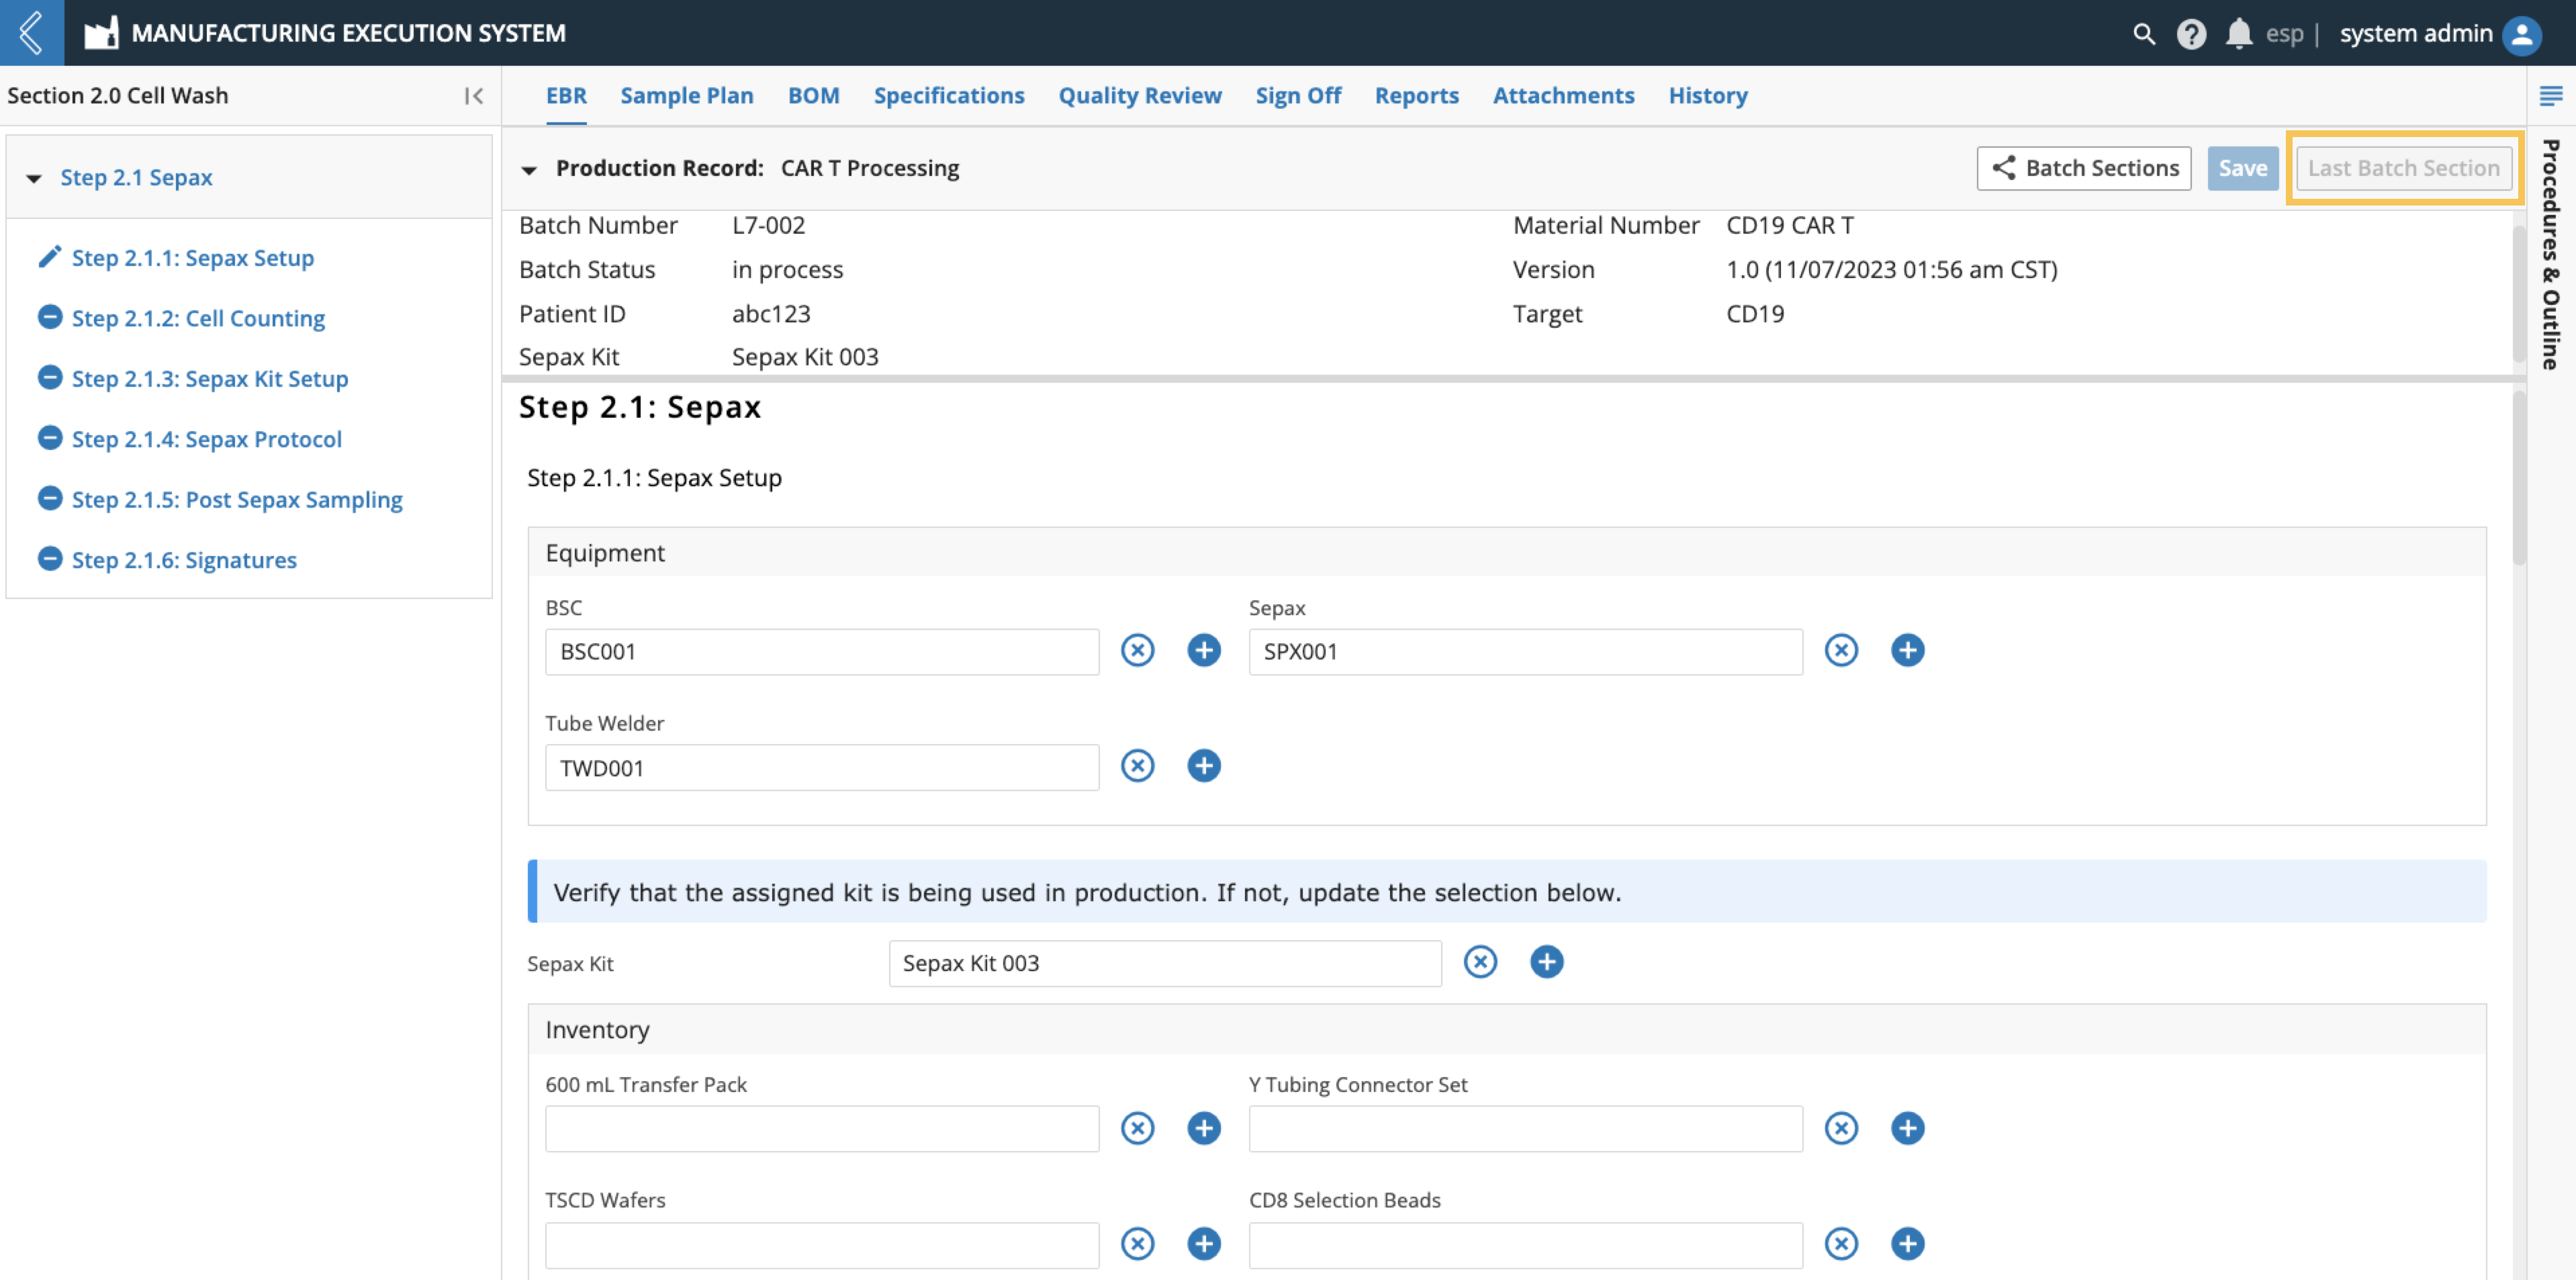Go to Step 2.1.6: Signatures
2576x1280 pixels.
(184, 560)
